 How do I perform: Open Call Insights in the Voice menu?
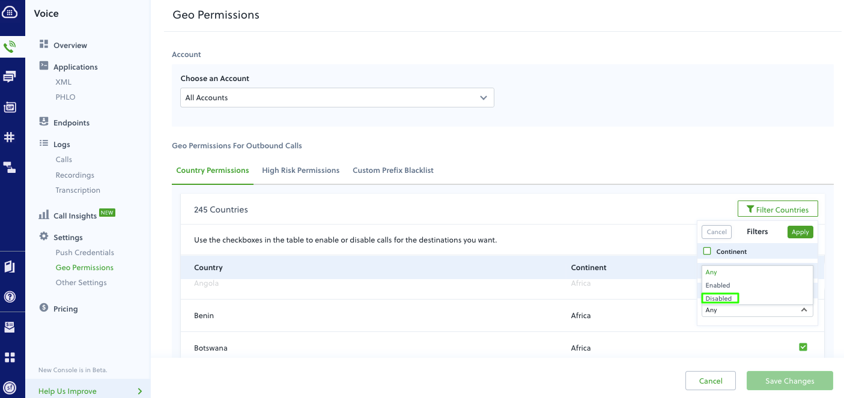pos(75,216)
